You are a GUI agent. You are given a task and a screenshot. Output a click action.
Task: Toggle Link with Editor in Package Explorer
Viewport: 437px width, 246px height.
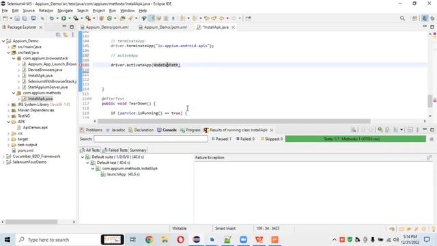pyautogui.click(x=66, y=35)
